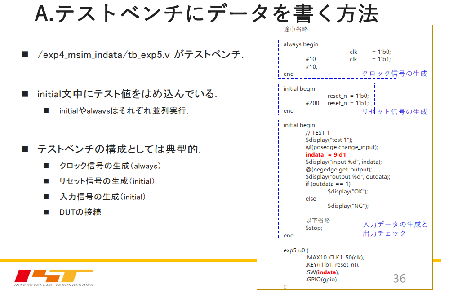Click the '途中省略' text above the code
The height and width of the screenshot is (298, 449).
coord(296,29)
